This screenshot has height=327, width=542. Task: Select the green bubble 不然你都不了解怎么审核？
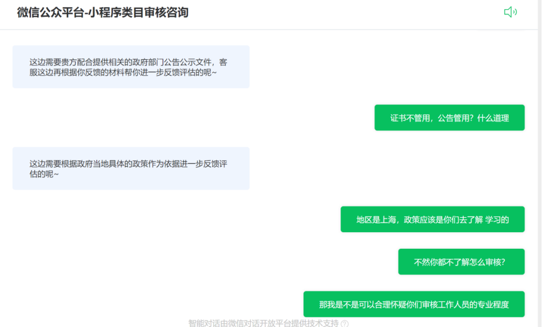coord(461,262)
